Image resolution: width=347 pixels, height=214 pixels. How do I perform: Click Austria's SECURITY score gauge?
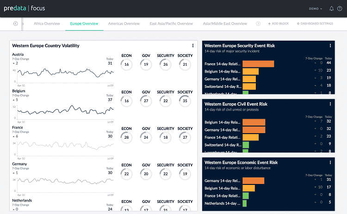(x=165, y=65)
